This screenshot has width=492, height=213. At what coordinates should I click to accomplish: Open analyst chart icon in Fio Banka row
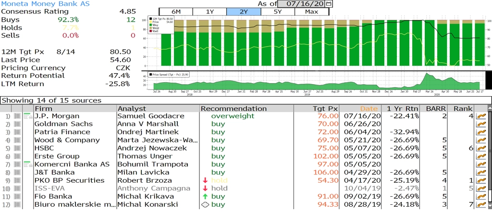coord(480,197)
